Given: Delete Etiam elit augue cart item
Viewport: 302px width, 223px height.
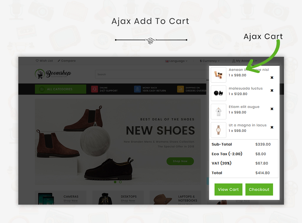Looking at the screenshot, I should click(272, 109).
